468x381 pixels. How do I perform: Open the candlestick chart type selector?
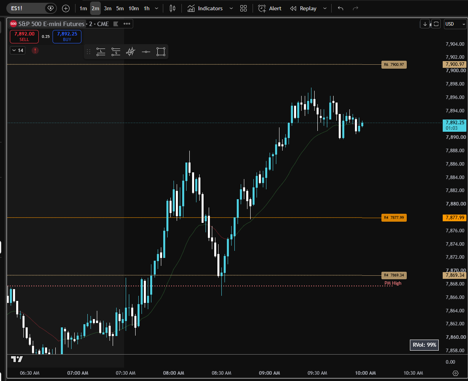click(172, 8)
